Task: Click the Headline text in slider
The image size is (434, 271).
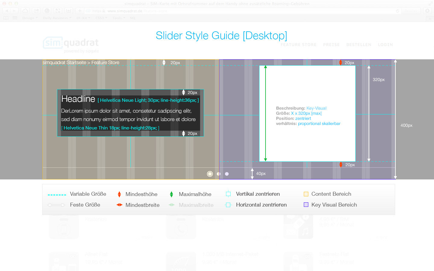Action: [78, 99]
